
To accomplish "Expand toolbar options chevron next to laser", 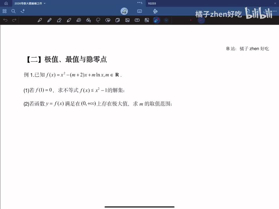I will (166, 20).
